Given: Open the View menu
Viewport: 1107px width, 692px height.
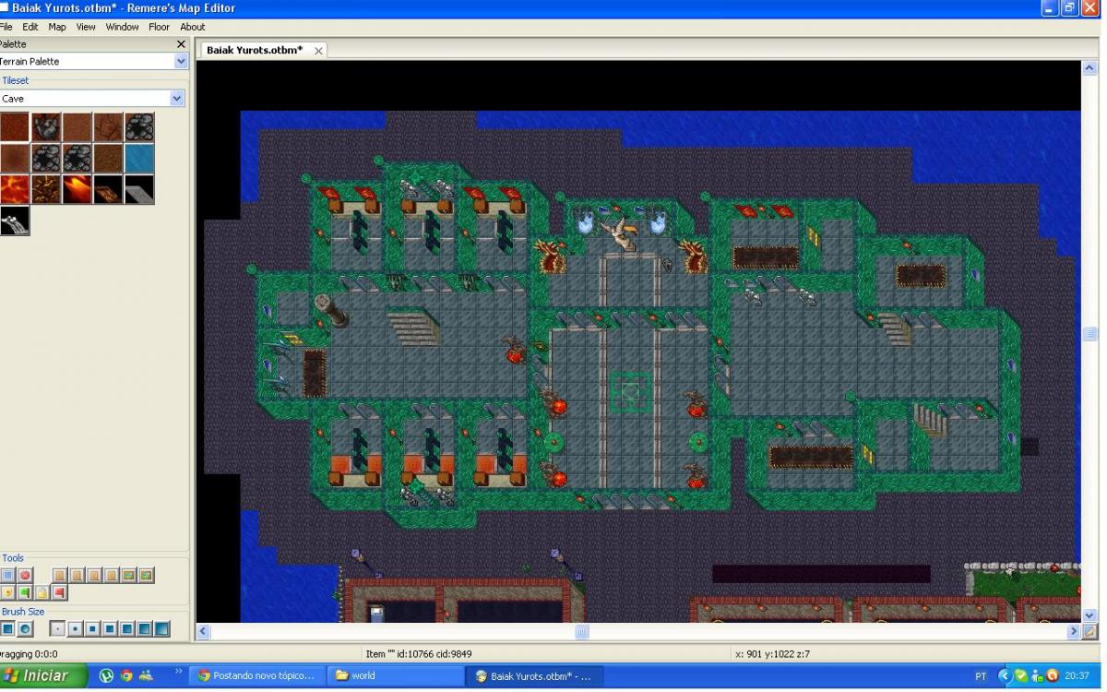Looking at the screenshot, I should (x=86, y=27).
